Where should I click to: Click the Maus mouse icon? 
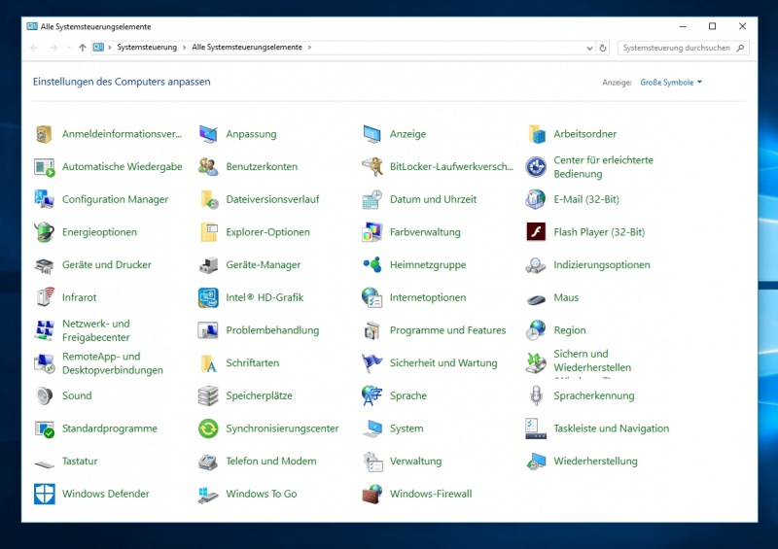[x=536, y=299]
